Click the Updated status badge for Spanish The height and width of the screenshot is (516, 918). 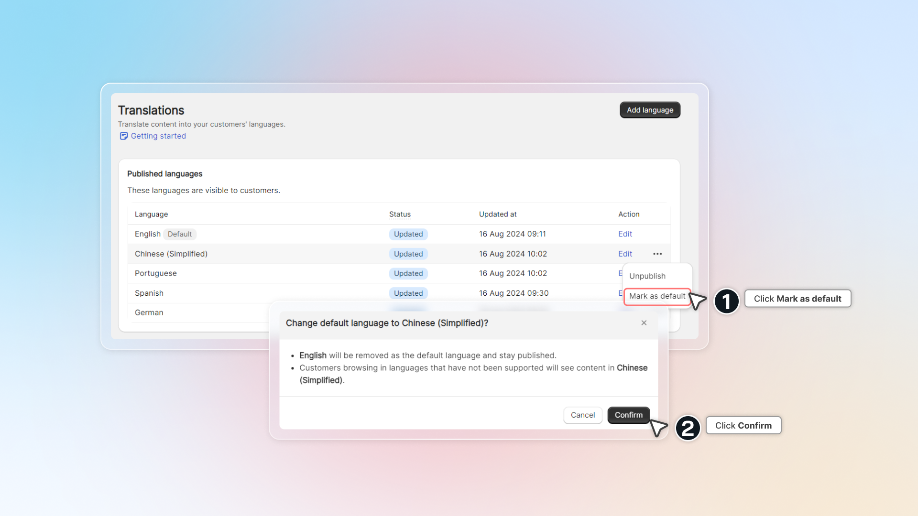(x=408, y=293)
